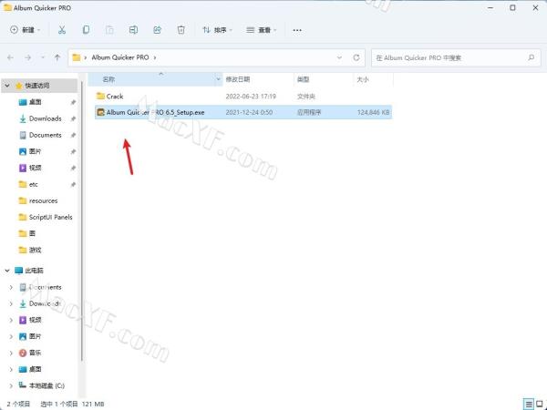Click the pin icon next to etc

(73, 184)
